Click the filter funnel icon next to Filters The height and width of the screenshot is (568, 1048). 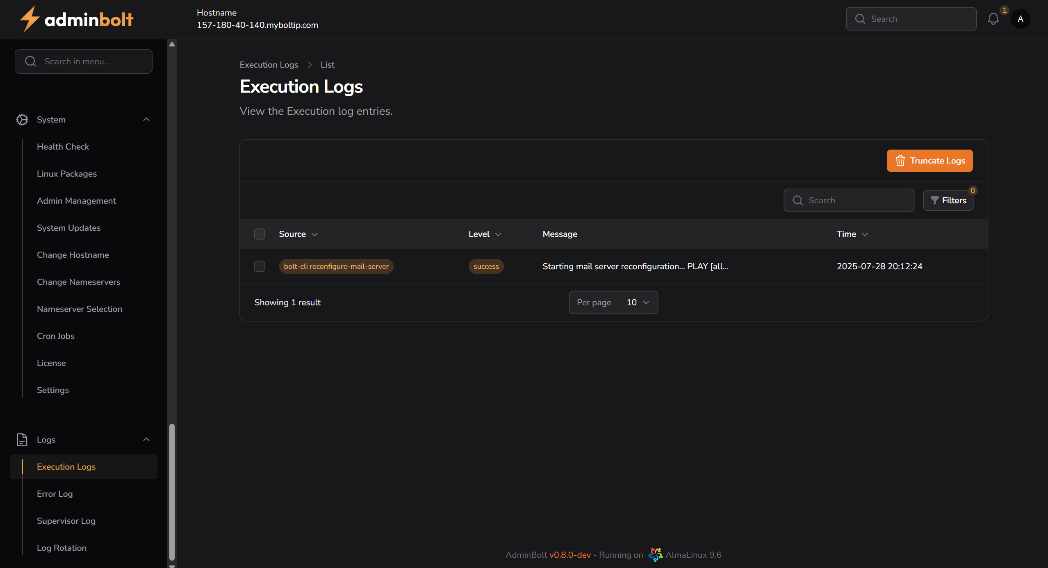[935, 200]
